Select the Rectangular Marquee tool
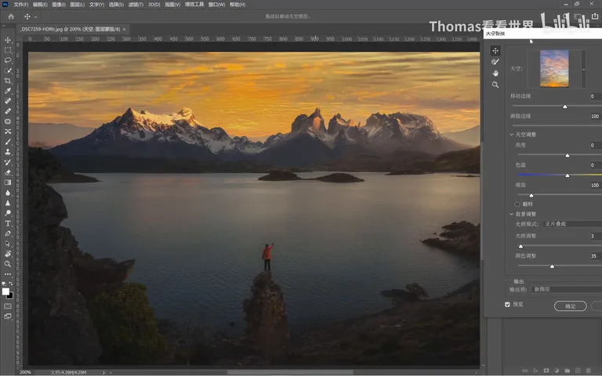 (8, 50)
